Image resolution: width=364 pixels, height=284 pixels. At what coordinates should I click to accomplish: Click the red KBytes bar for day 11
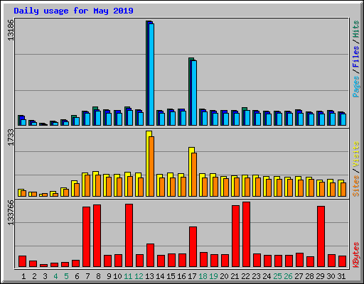[129, 236]
